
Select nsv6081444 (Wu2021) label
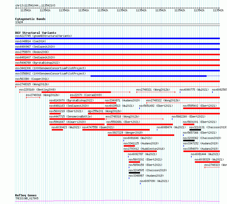205,154
